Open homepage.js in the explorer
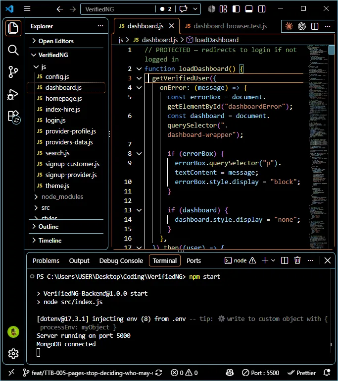 (x=66, y=98)
